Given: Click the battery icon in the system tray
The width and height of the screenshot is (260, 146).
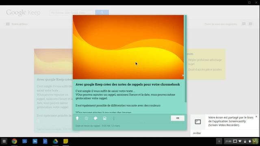Looking at the screenshot, I should (245, 142).
